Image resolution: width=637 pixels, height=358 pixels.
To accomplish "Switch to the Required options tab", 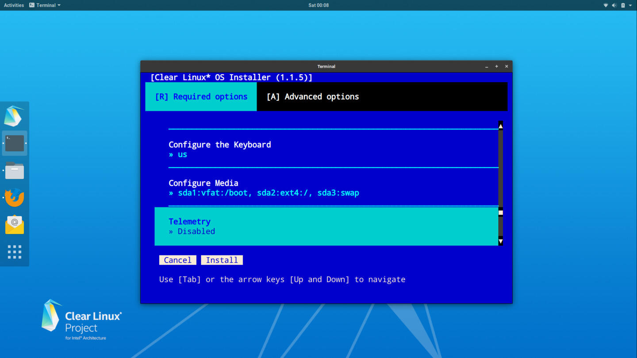I will (201, 96).
